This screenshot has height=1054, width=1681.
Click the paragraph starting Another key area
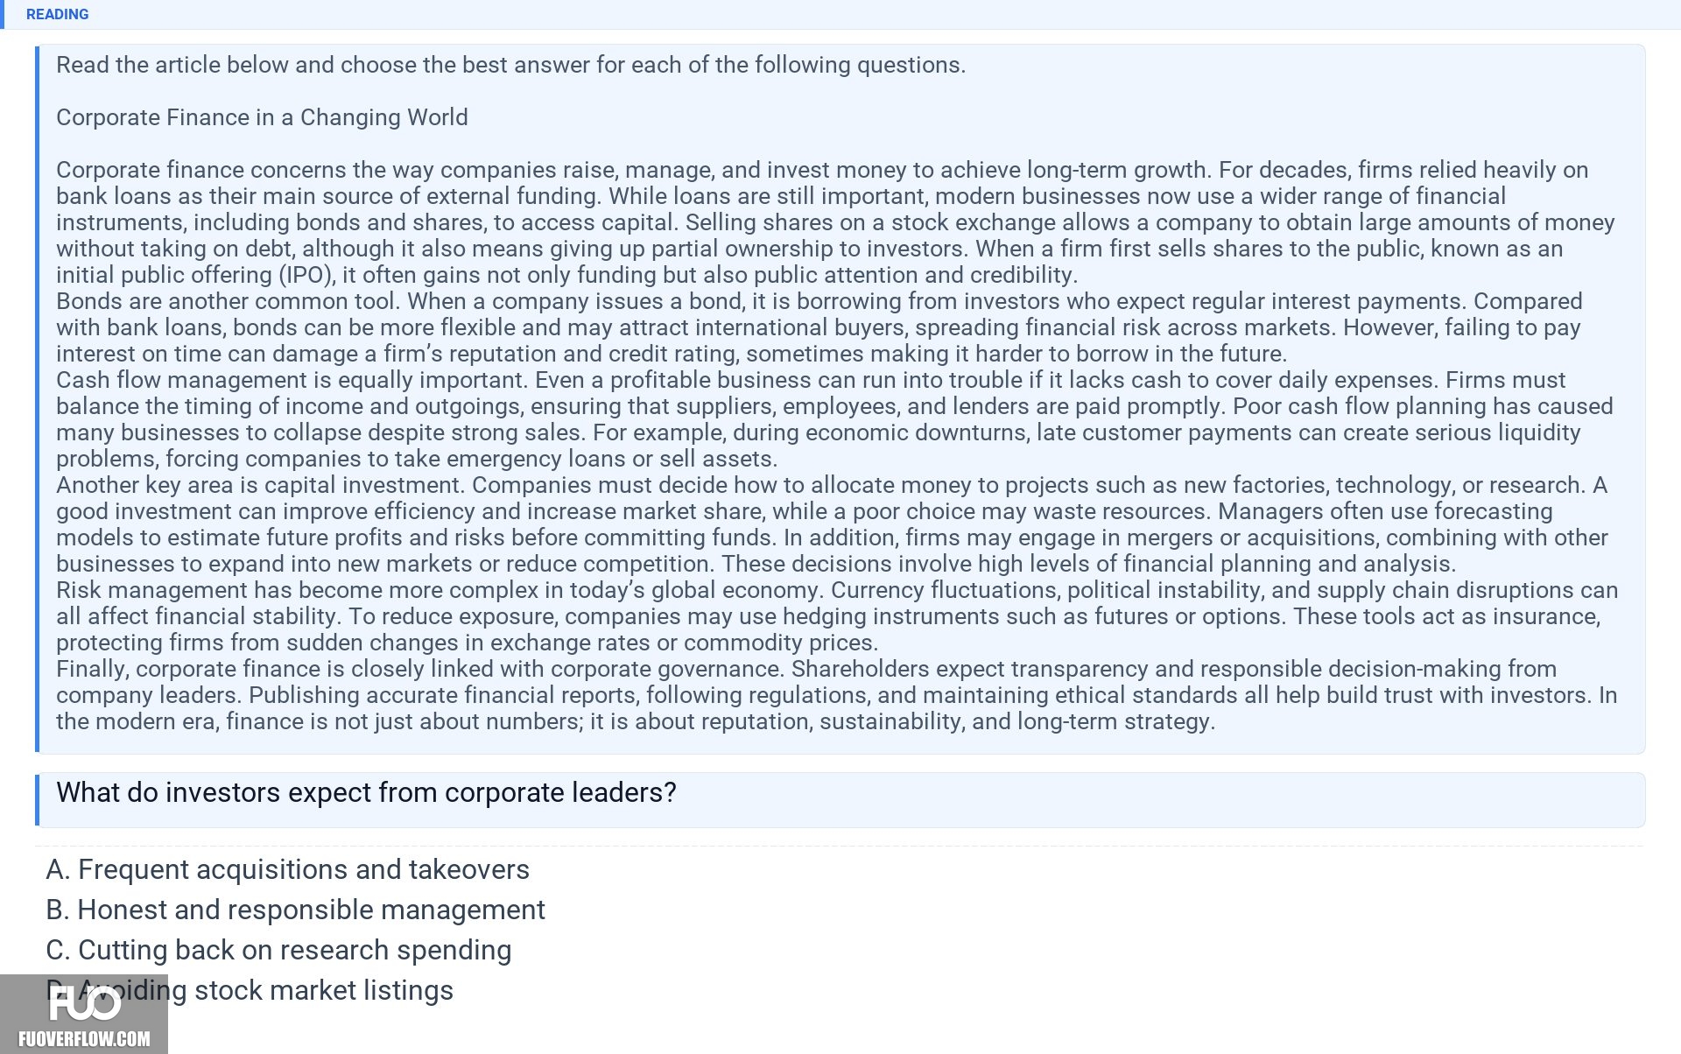point(832,524)
